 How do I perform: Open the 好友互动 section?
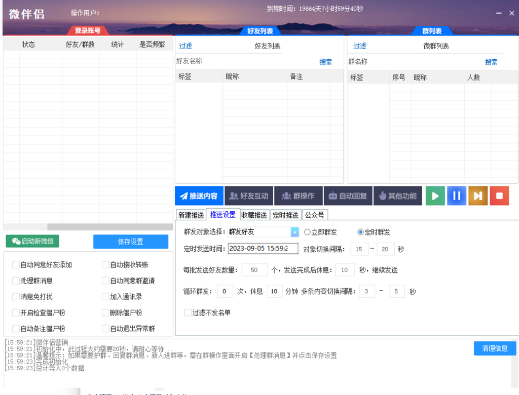248,196
